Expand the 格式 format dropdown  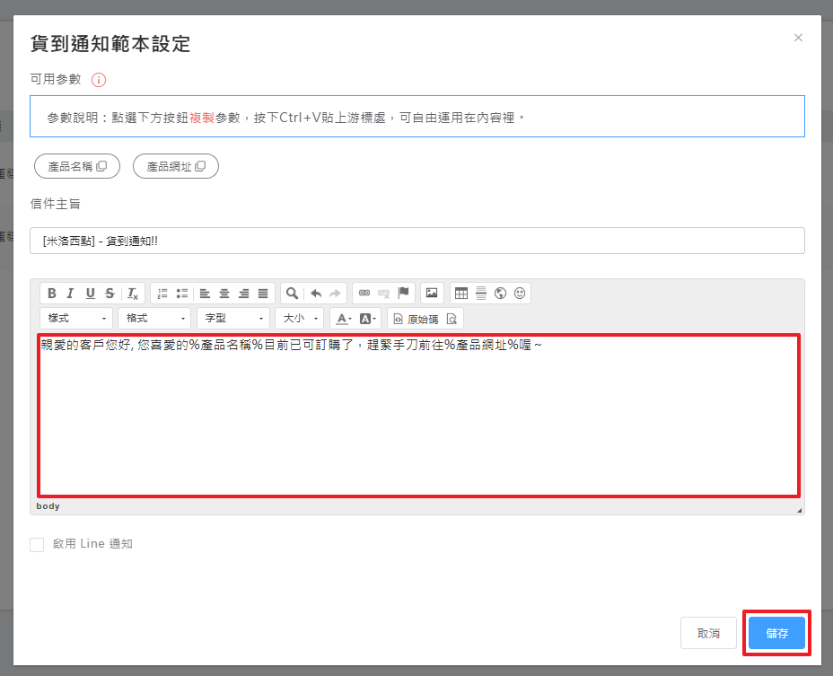pyautogui.click(x=154, y=319)
